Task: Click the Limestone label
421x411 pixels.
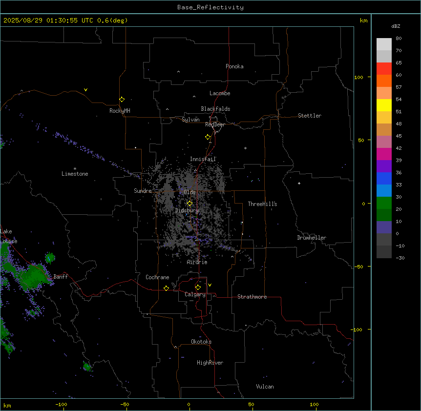Action: [75, 174]
